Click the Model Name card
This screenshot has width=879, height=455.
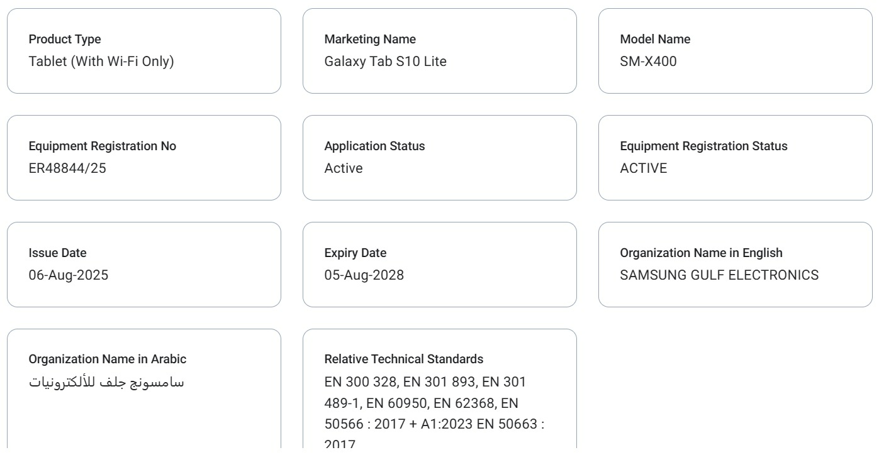point(736,51)
